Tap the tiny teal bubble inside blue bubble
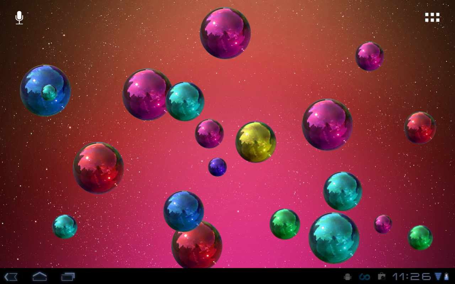Image resolution: width=455 pixels, height=284 pixels. [x=49, y=92]
